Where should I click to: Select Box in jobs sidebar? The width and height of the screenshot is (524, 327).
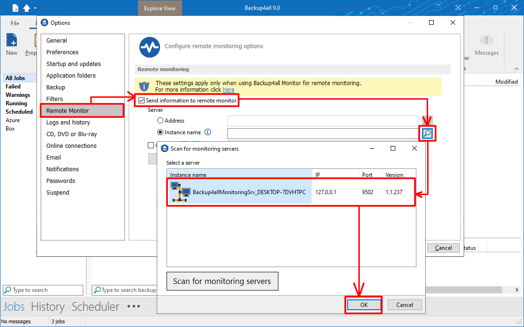click(x=10, y=128)
